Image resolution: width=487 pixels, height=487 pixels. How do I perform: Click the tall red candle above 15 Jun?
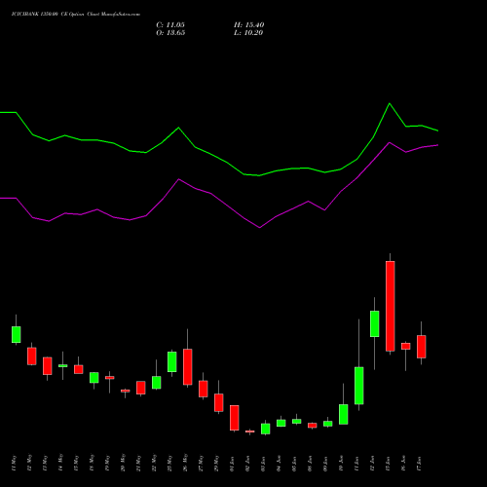[391, 306]
